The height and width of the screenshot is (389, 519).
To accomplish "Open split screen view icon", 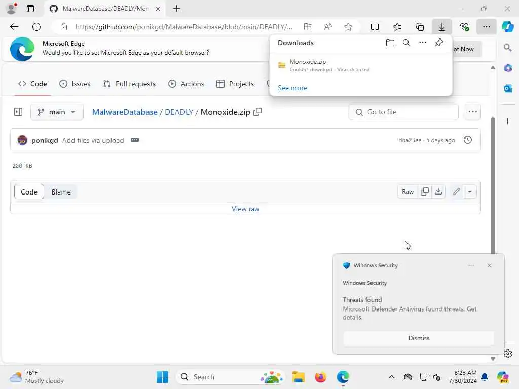I will pyautogui.click(x=375, y=27).
